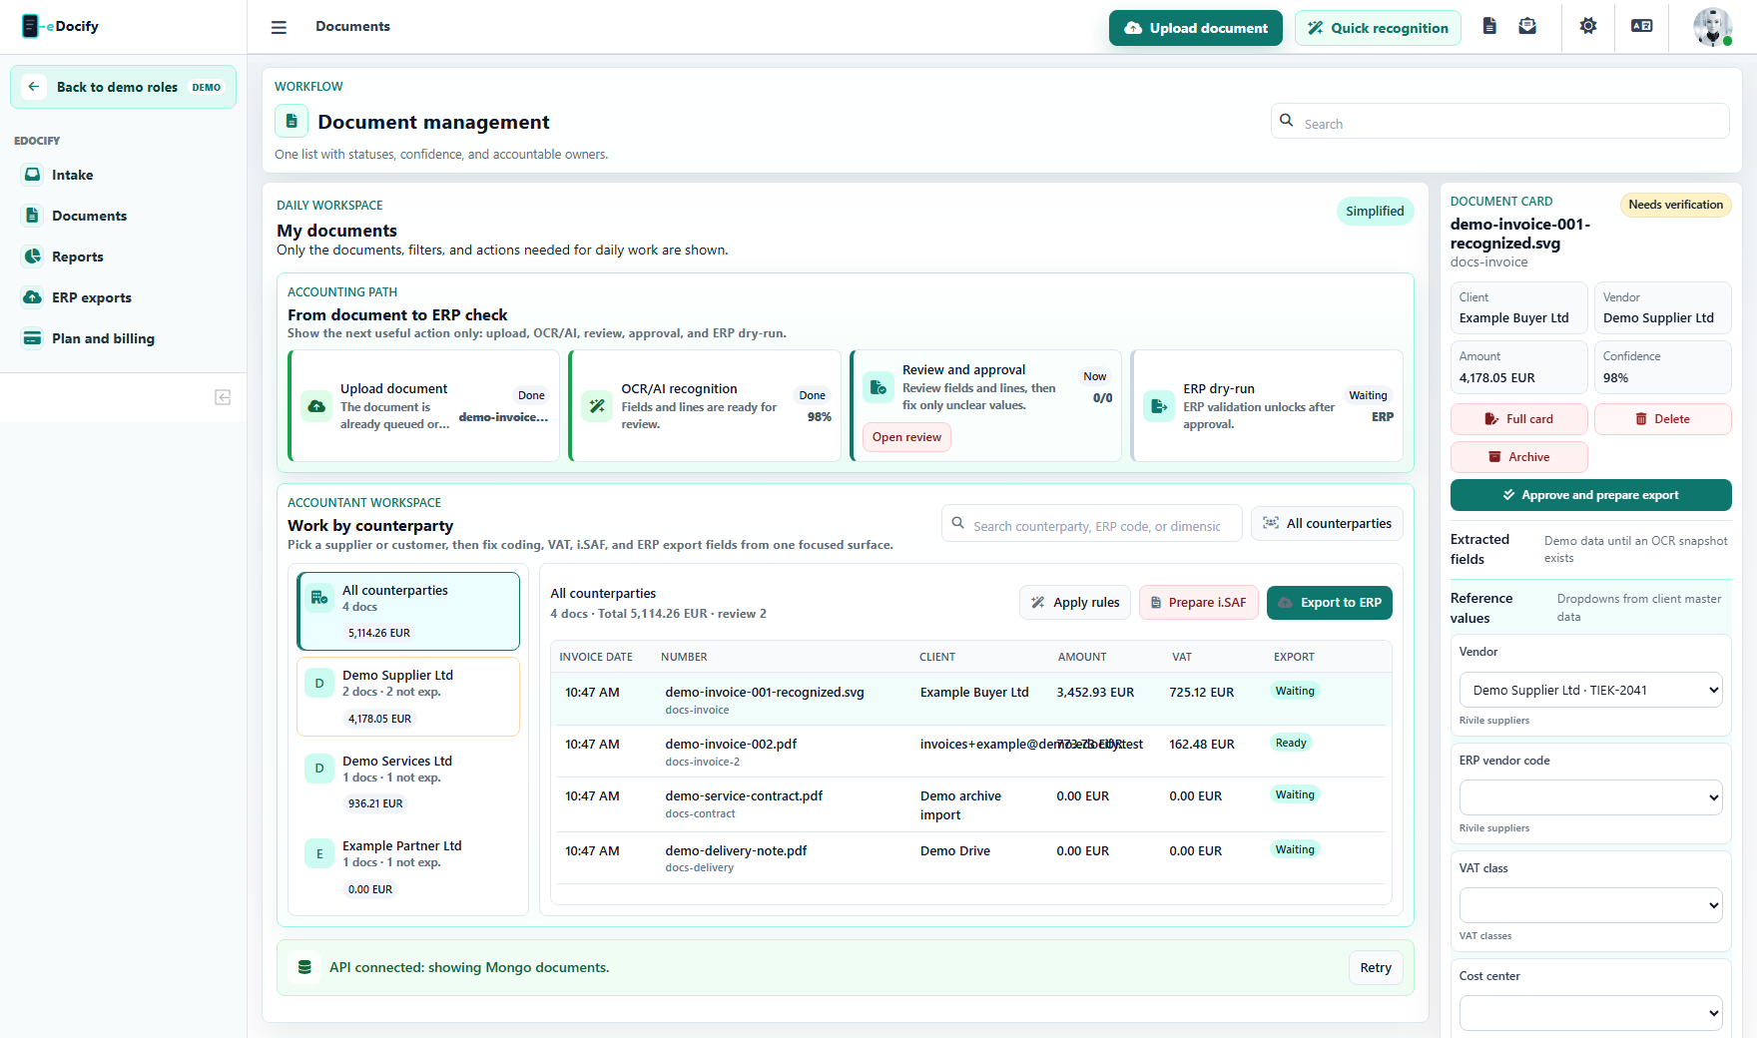Click the Demo Services Ltd avatar badge
Screen dimensions: 1757x1038
319,769
